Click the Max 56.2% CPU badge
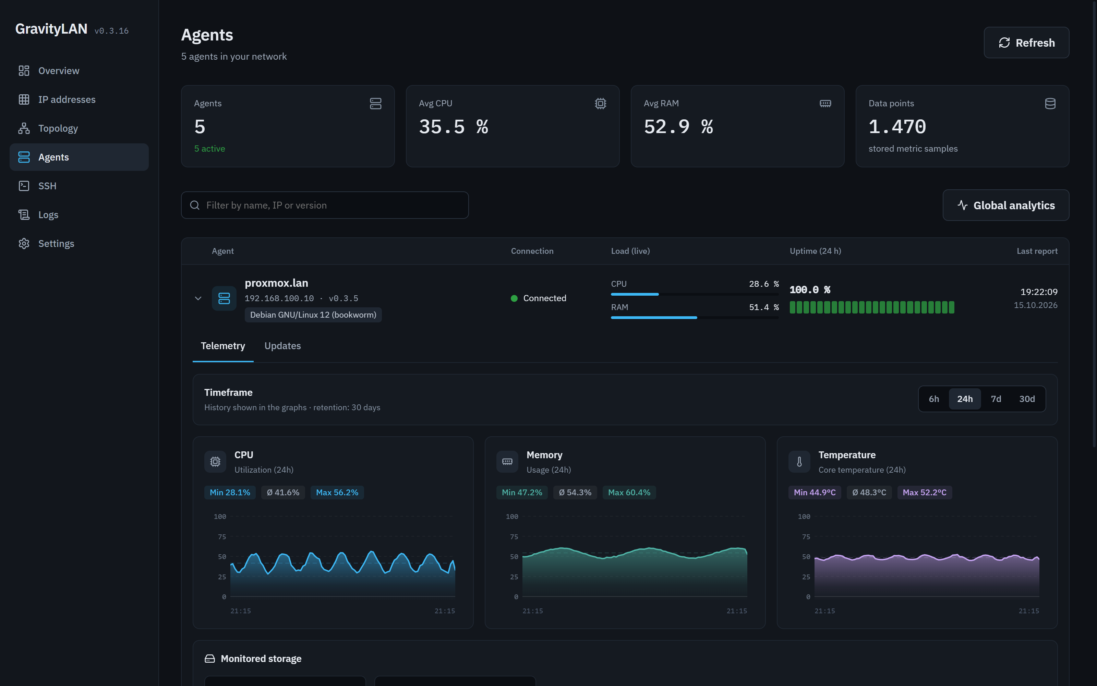Viewport: 1097px width, 686px height. 337,492
